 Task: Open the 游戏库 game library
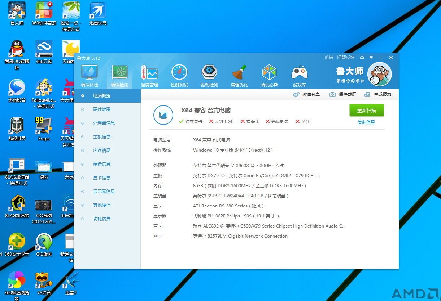point(300,76)
